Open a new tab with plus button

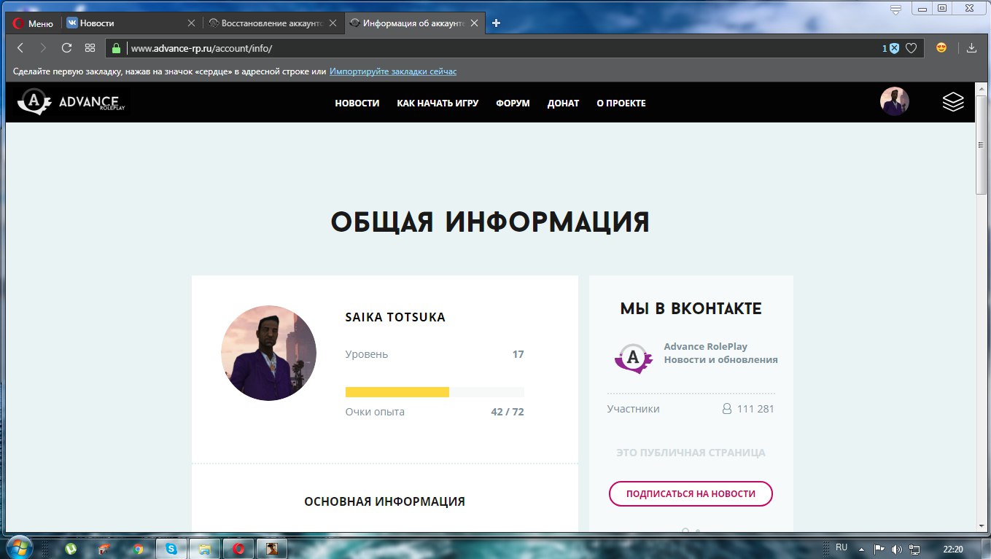click(x=497, y=23)
